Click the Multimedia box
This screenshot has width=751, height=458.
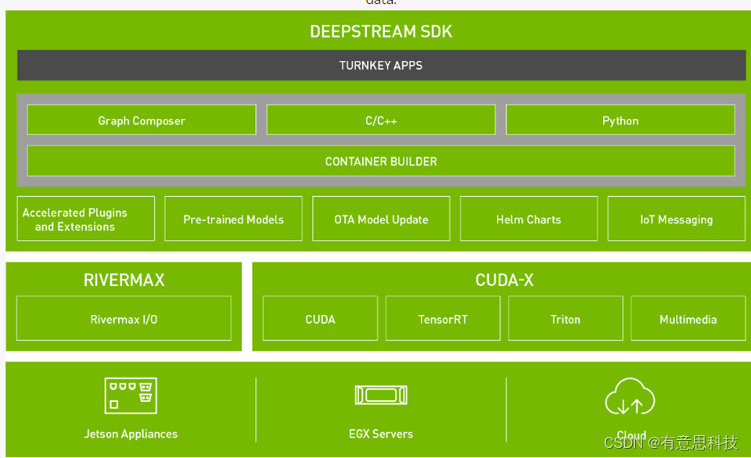[688, 318]
